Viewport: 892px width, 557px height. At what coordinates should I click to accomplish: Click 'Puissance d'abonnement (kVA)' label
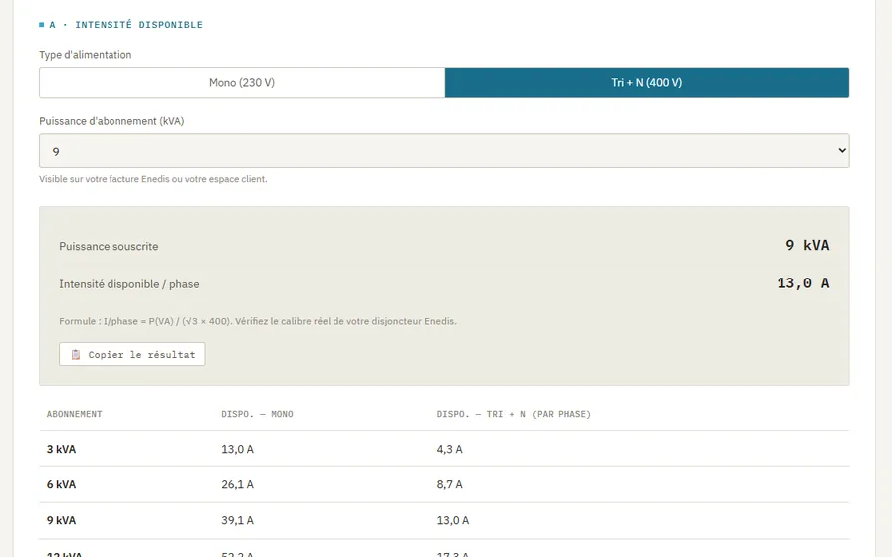111,121
